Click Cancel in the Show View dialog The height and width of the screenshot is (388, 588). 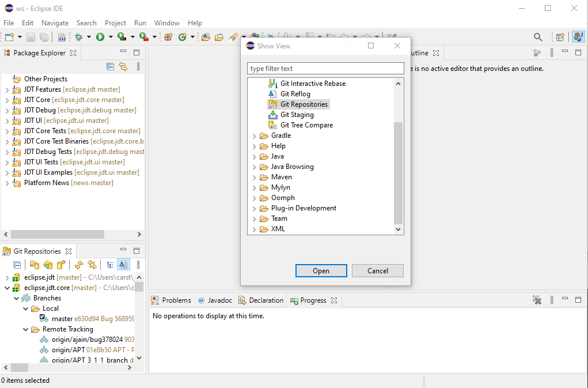tap(378, 270)
